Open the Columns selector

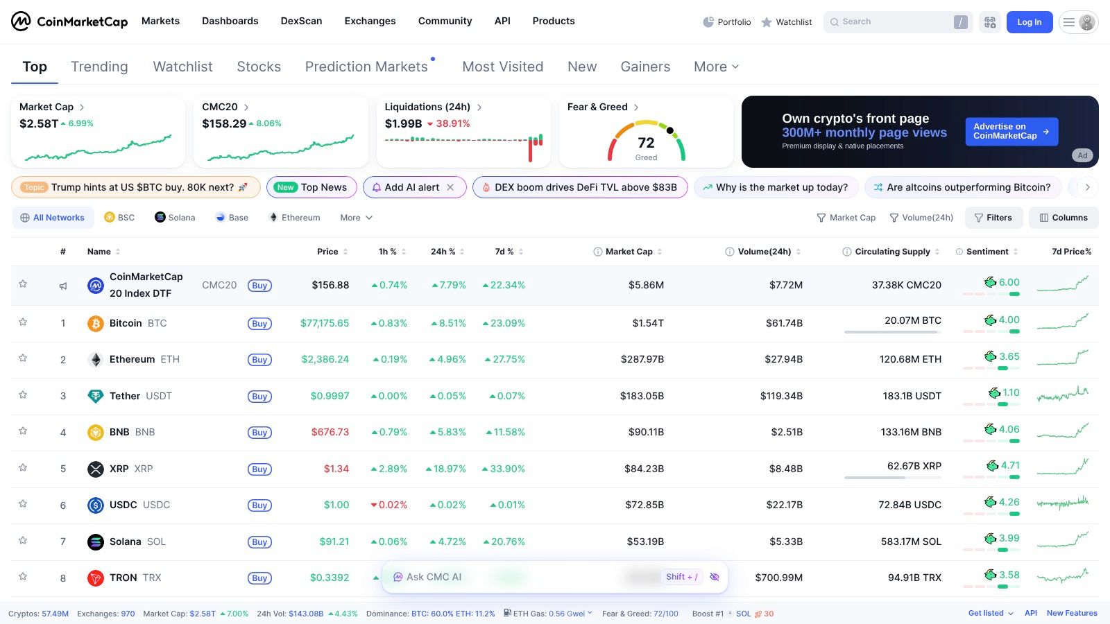1064,218
